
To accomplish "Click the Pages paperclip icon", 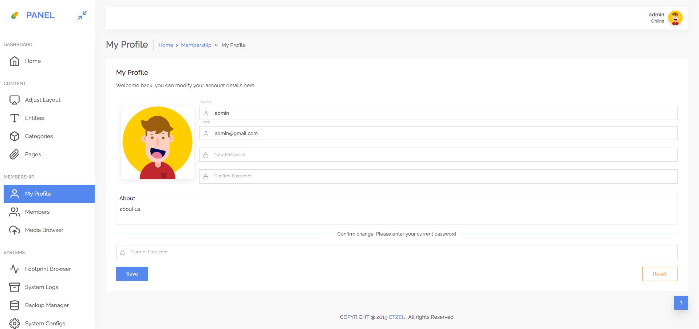I will pyautogui.click(x=15, y=155).
